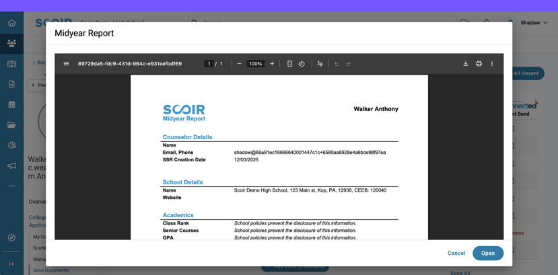Open PDF viewer more actions menu
Viewport: 558px width, 275px height.
coord(492,64)
